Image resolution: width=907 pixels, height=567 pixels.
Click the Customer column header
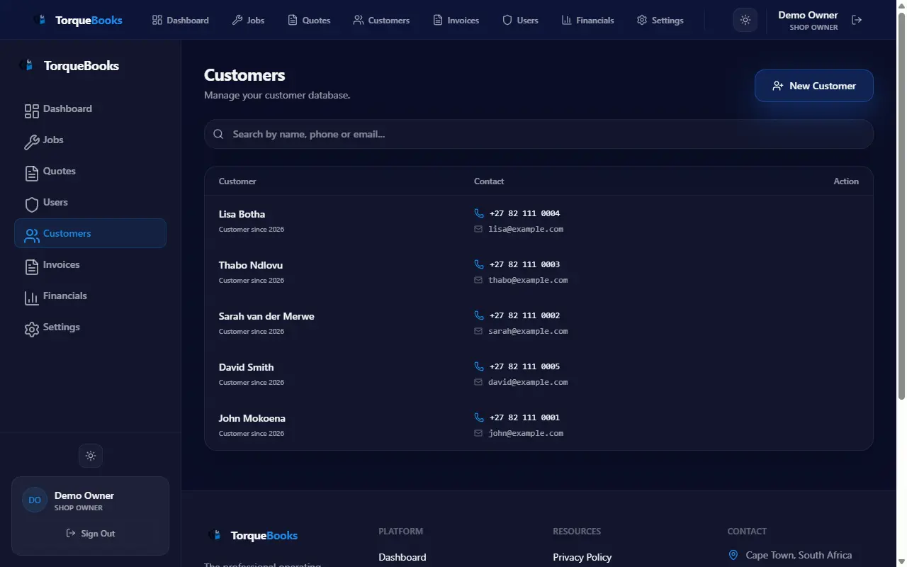click(237, 181)
